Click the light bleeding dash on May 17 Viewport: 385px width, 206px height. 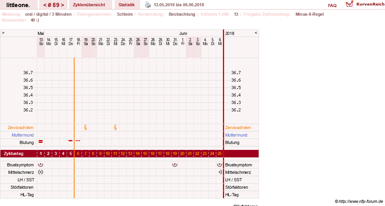71,141
